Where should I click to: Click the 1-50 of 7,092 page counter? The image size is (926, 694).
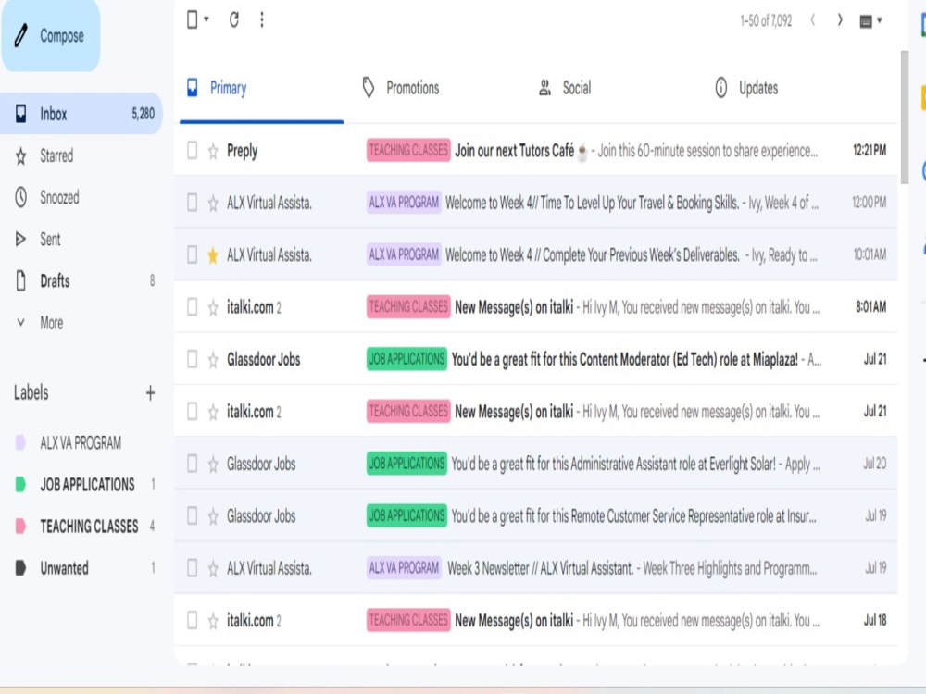(766, 20)
